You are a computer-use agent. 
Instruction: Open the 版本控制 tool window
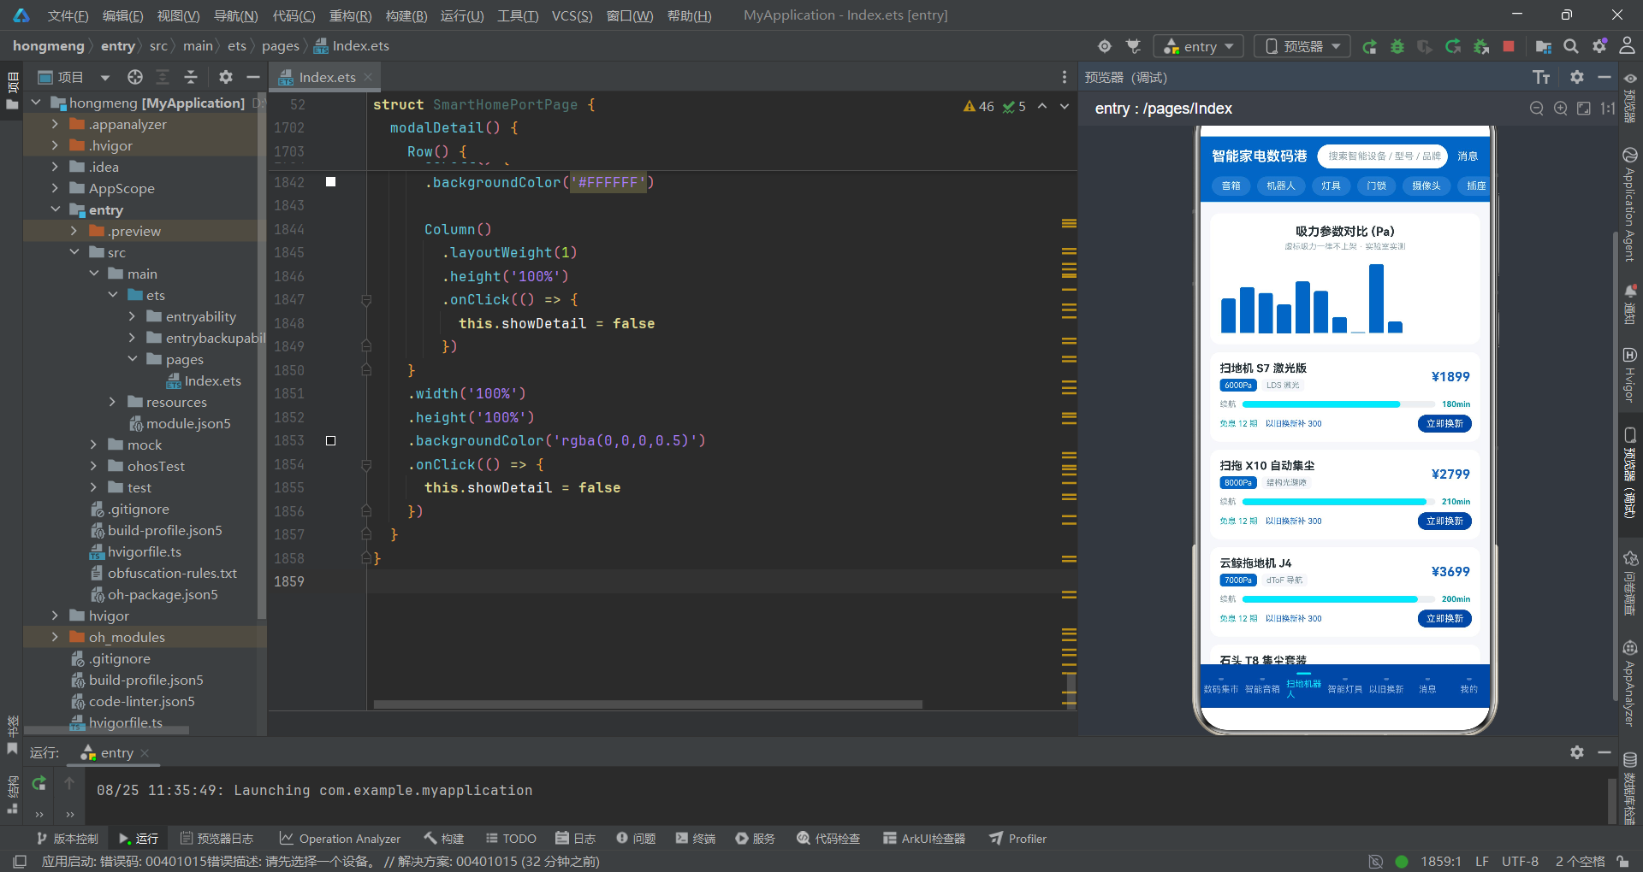[x=67, y=839]
